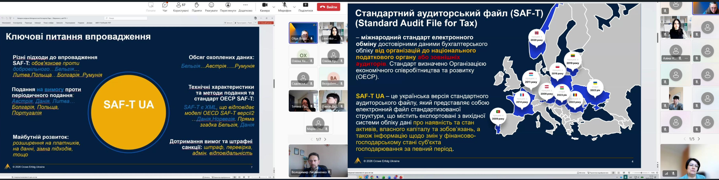Select Levenko participant video tile

(333, 33)
